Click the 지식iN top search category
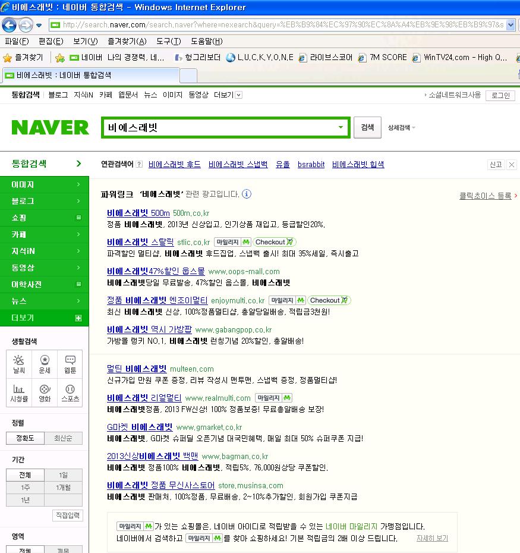Viewport: 520px width, 553px height. [84, 95]
